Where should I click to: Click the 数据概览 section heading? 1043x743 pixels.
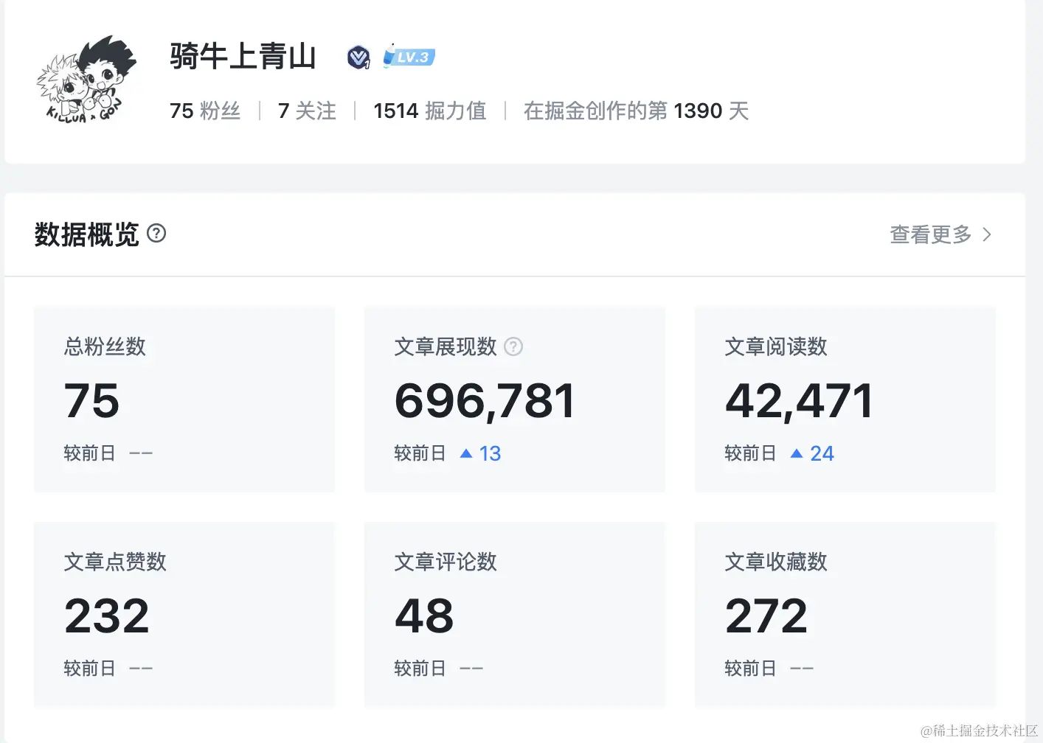tap(87, 234)
